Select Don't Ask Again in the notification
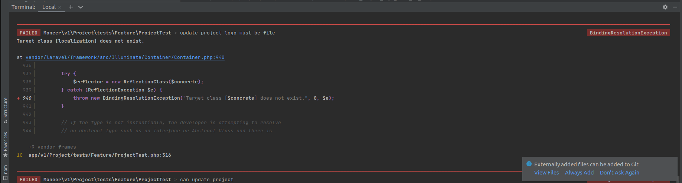This screenshot has height=183, width=682. point(619,173)
